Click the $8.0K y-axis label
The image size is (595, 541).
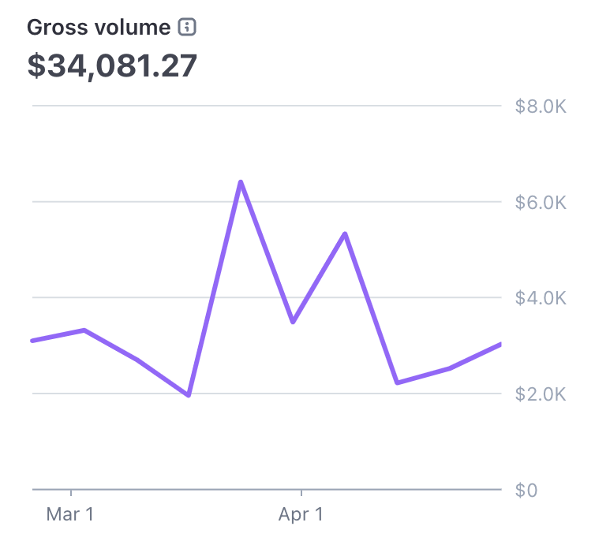pos(541,106)
